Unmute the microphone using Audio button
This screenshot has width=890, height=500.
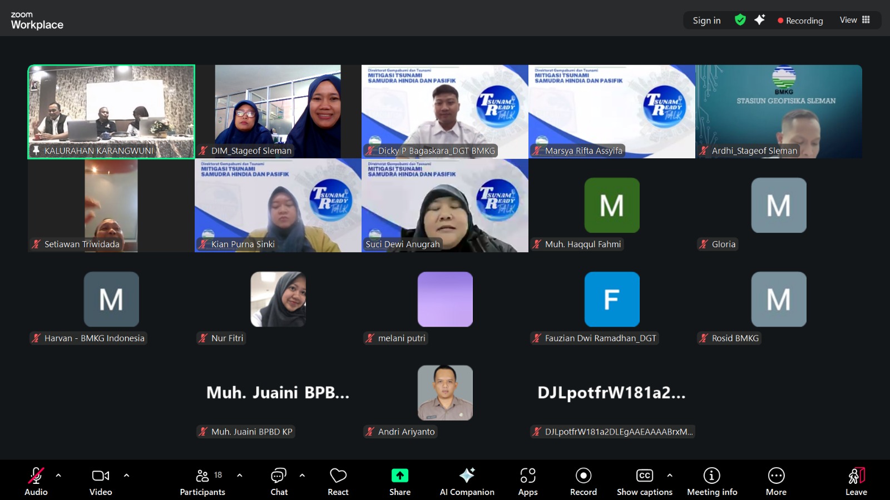pyautogui.click(x=36, y=481)
